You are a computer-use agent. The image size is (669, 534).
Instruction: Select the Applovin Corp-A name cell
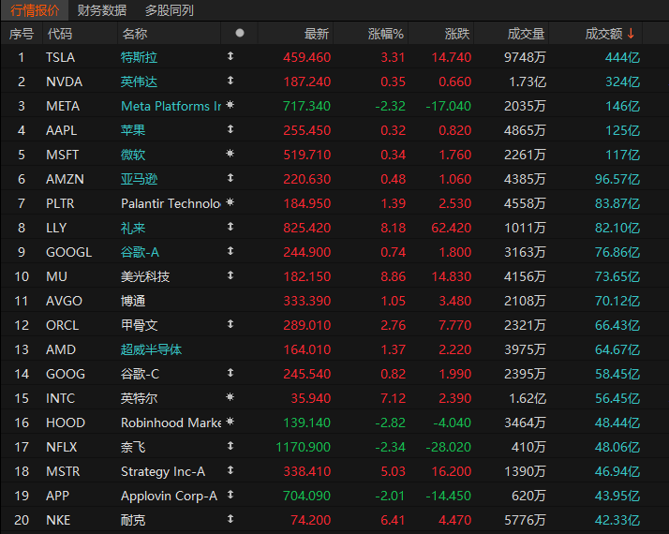pyautogui.click(x=169, y=496)
